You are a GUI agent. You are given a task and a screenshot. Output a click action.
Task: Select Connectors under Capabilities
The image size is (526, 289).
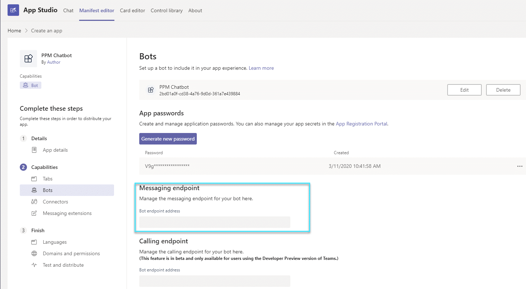click(55, 202)
